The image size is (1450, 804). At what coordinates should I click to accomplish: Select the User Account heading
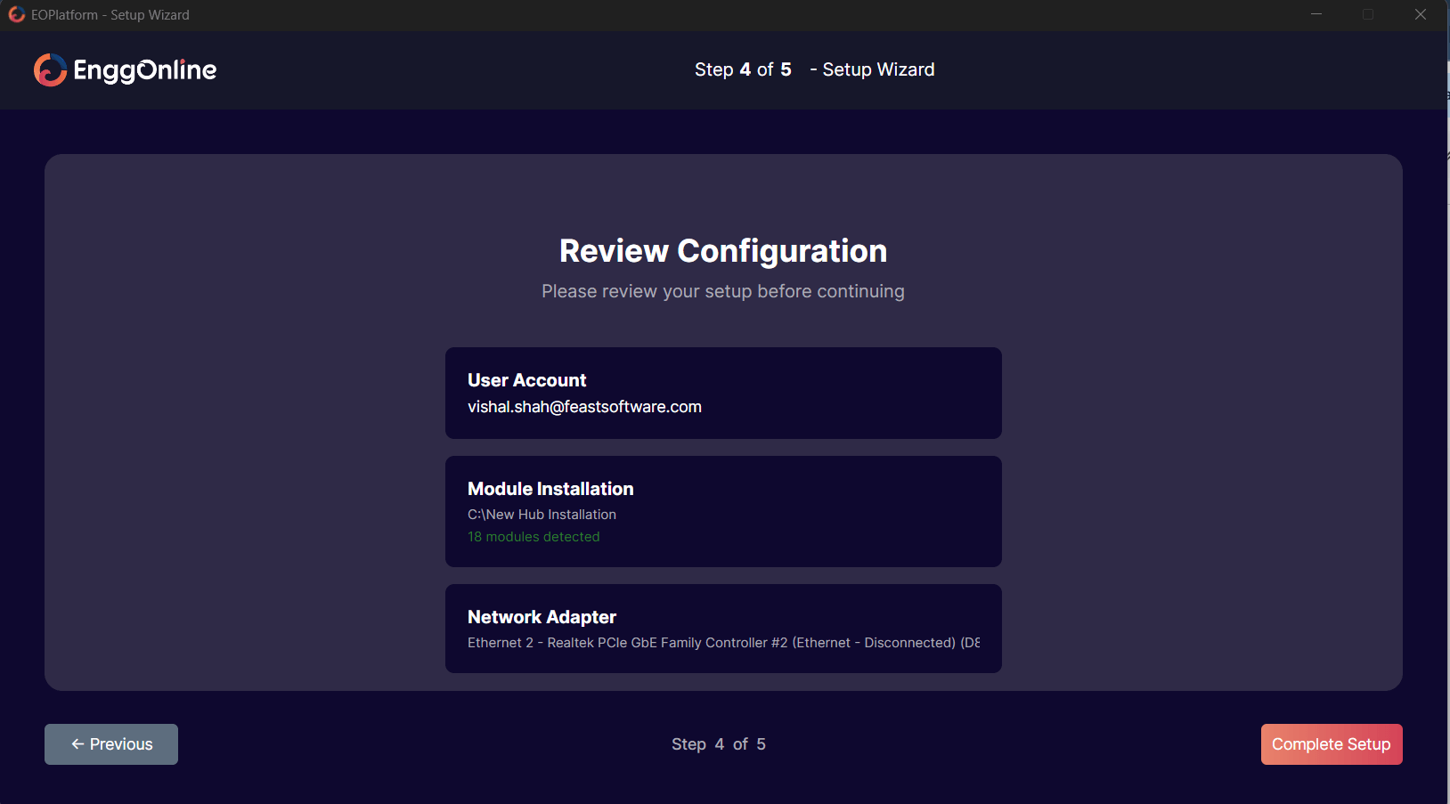(x=526, y=380)
